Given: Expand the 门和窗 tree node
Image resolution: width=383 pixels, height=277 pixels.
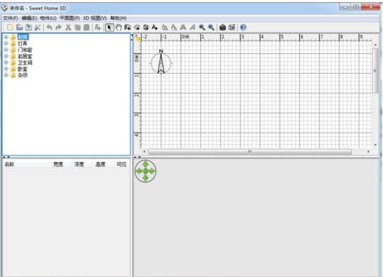Looking at the screenshot, I should pyautogui.click(x=6, y=50).
